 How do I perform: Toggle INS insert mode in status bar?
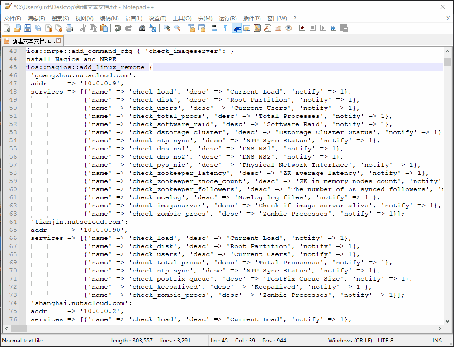(x=437, y=340)
